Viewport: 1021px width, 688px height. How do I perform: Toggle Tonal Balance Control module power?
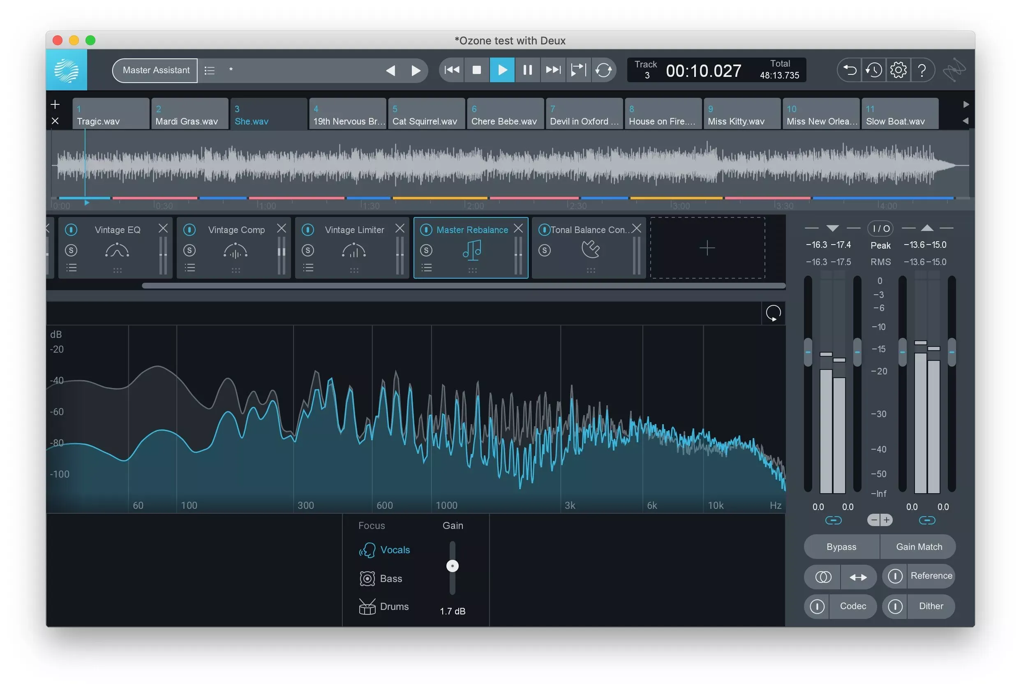pyautogui.click(x=544, y=229)
